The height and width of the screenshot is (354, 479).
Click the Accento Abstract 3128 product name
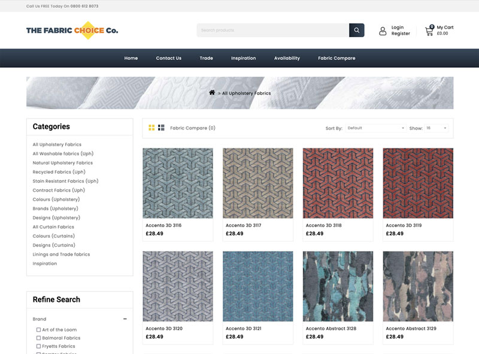click(331, 328)
